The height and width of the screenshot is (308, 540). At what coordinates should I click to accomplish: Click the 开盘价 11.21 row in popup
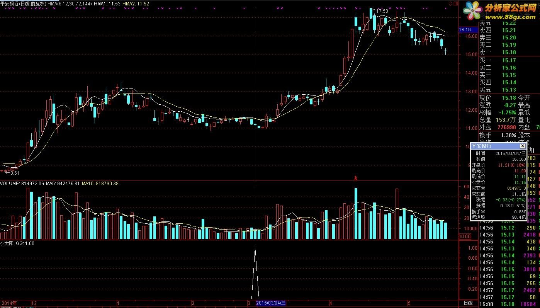point(499,165)
